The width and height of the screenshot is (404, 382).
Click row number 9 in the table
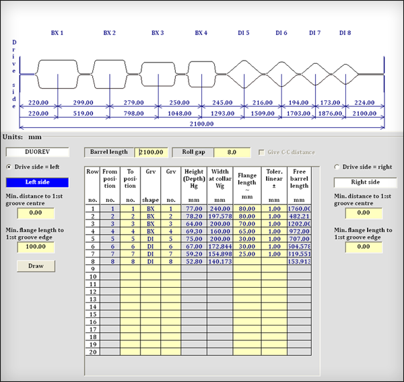93,269
